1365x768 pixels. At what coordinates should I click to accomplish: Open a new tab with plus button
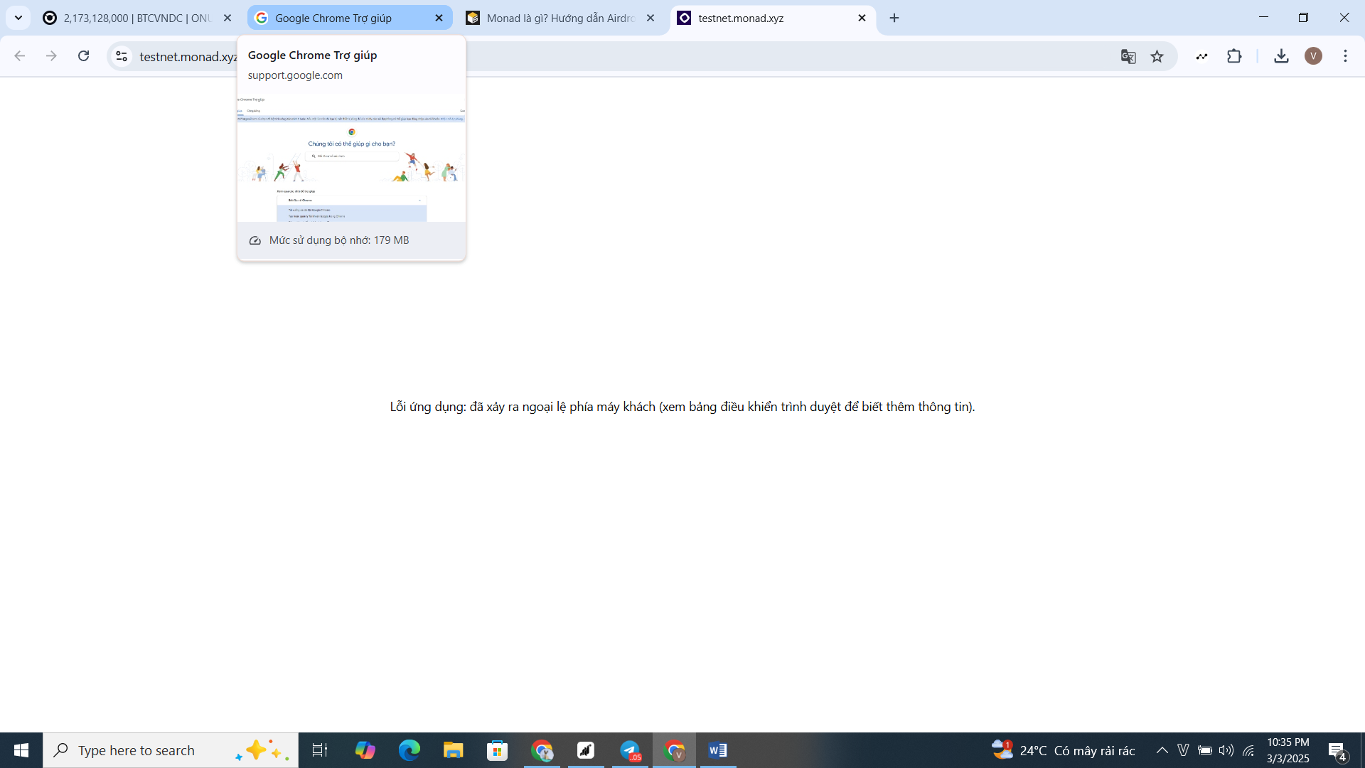(x=894, y=18)
